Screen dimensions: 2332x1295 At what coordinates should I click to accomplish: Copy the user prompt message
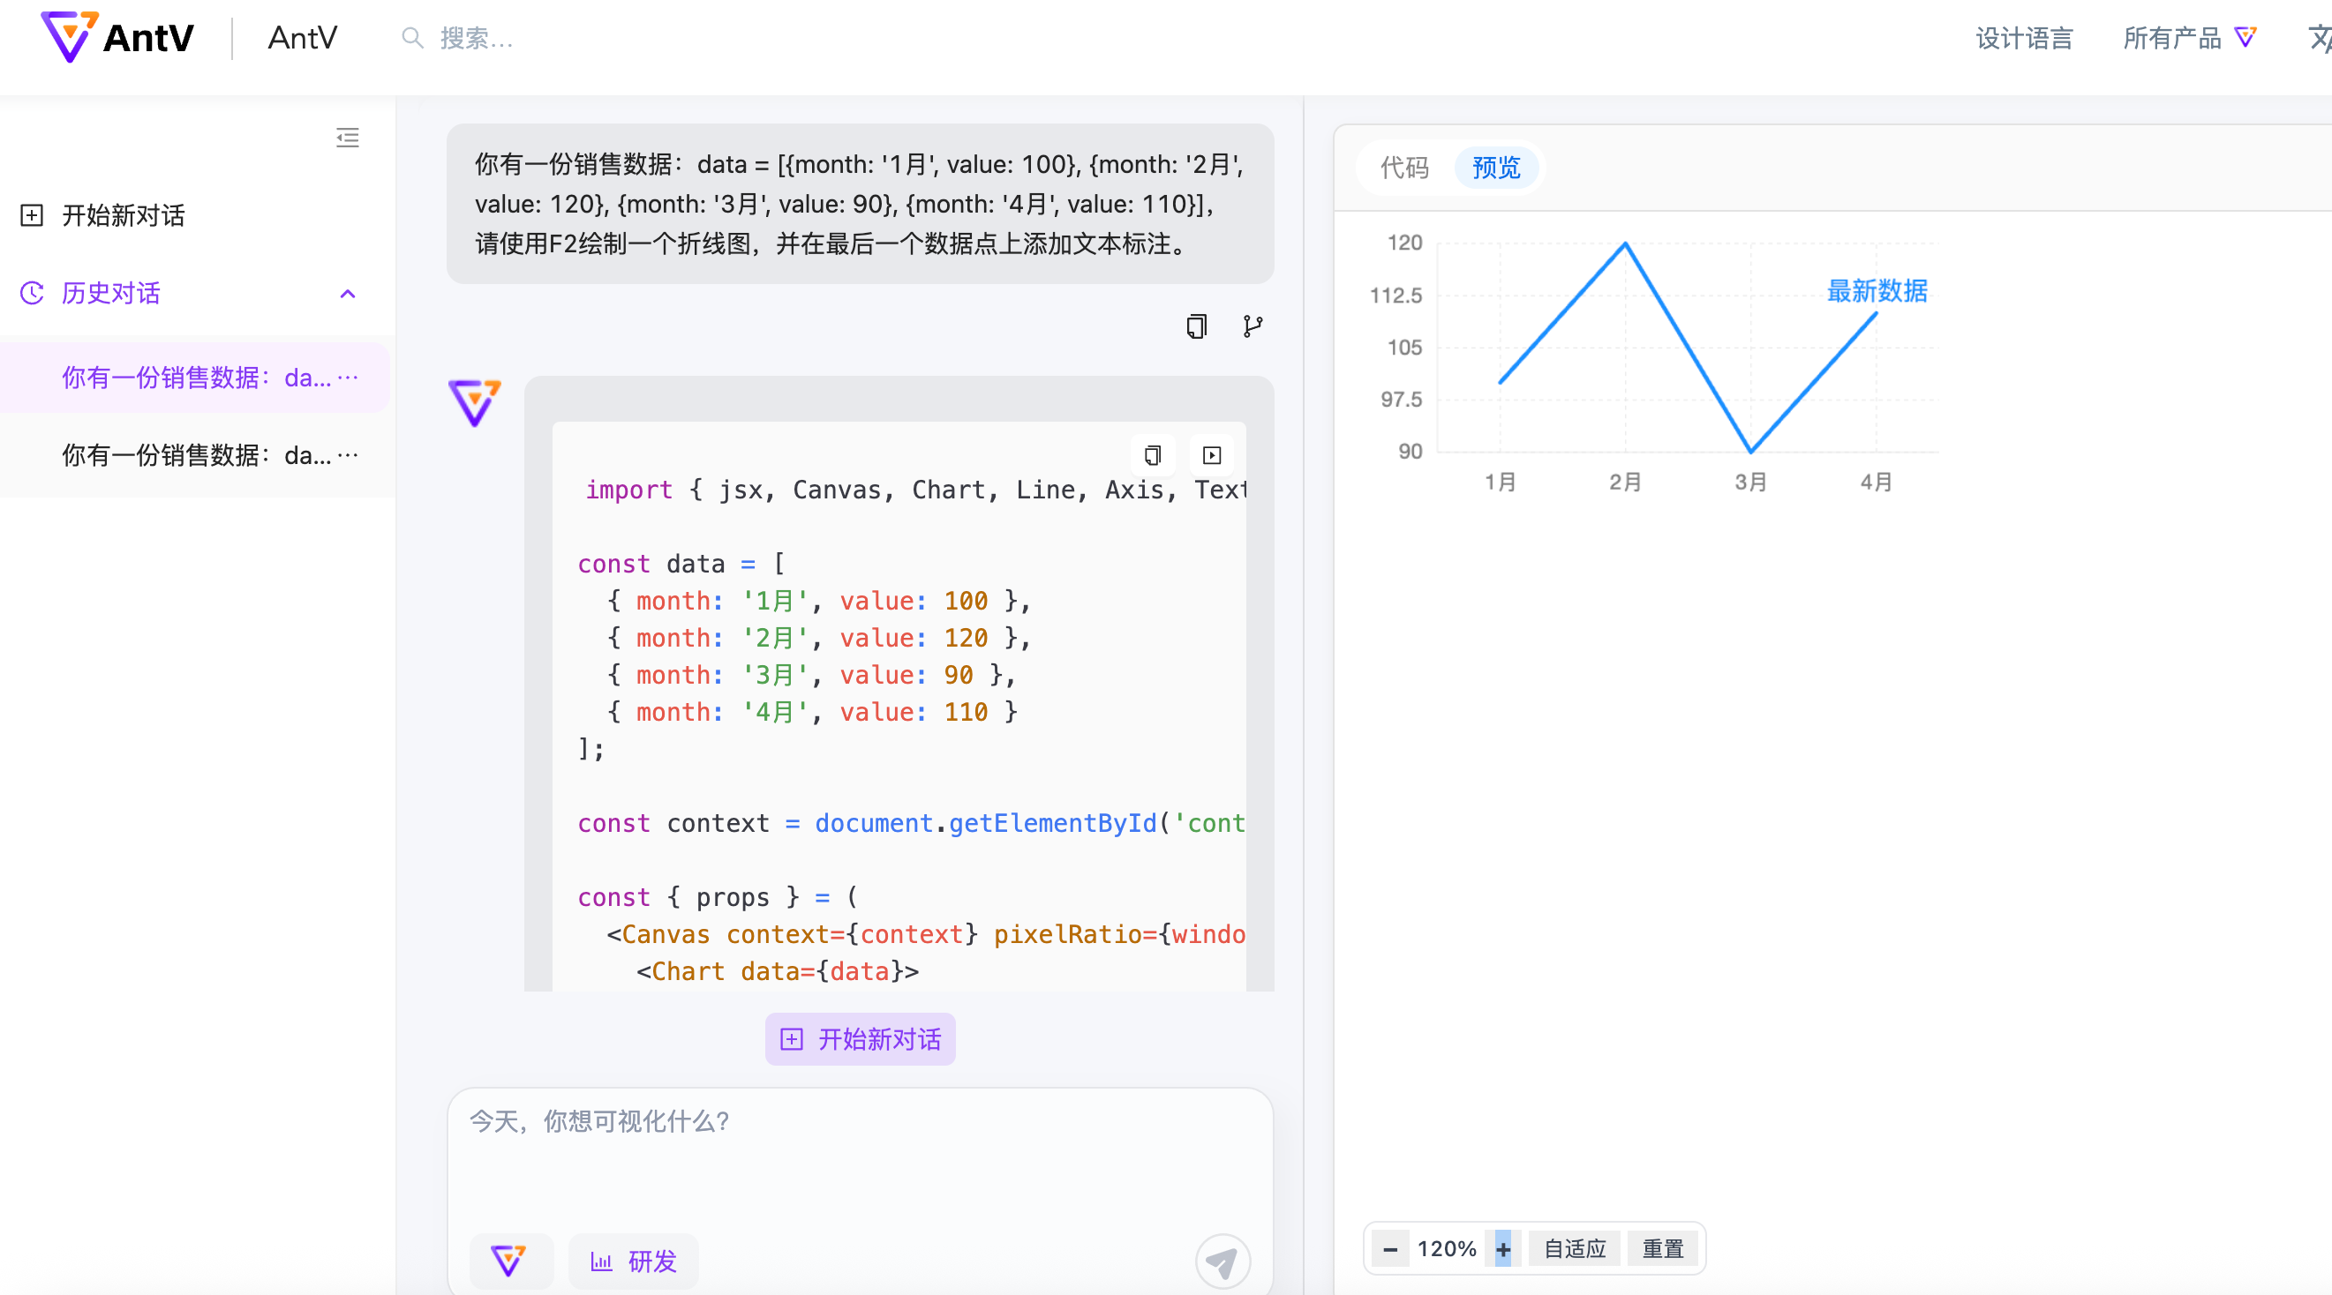tap(1196, 326)
